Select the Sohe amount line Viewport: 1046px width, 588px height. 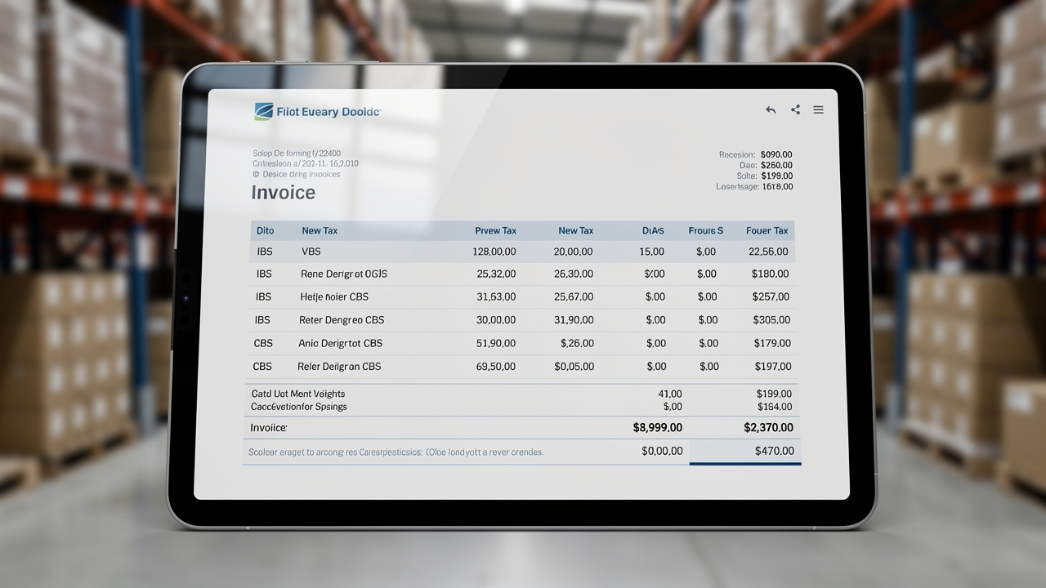click(765, 176)
